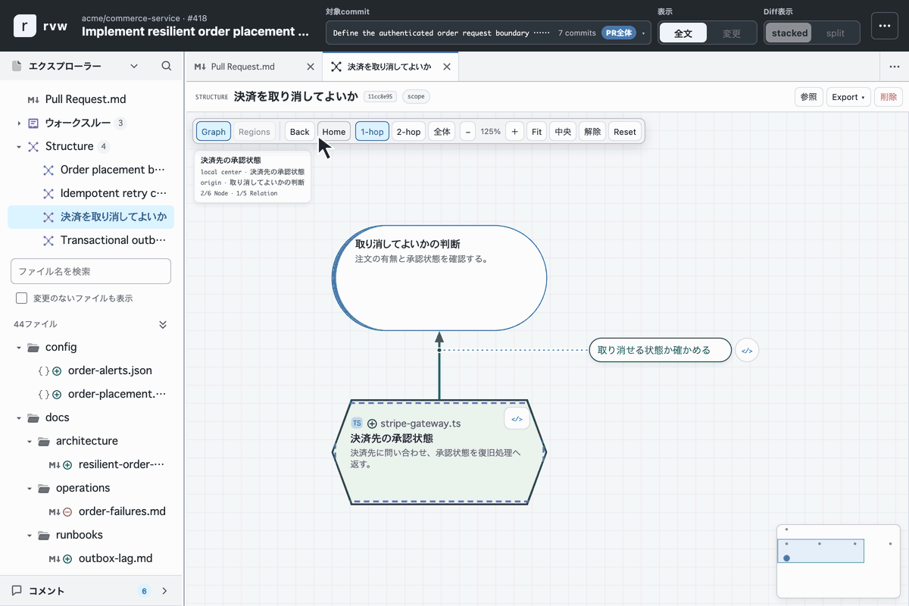Select the 取り消してよいかの判断 node

point(439,278)
